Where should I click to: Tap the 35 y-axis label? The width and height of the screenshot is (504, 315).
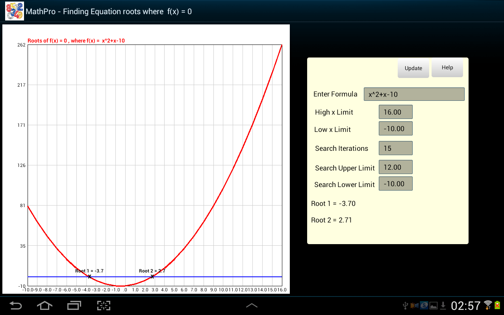(22, 246)
